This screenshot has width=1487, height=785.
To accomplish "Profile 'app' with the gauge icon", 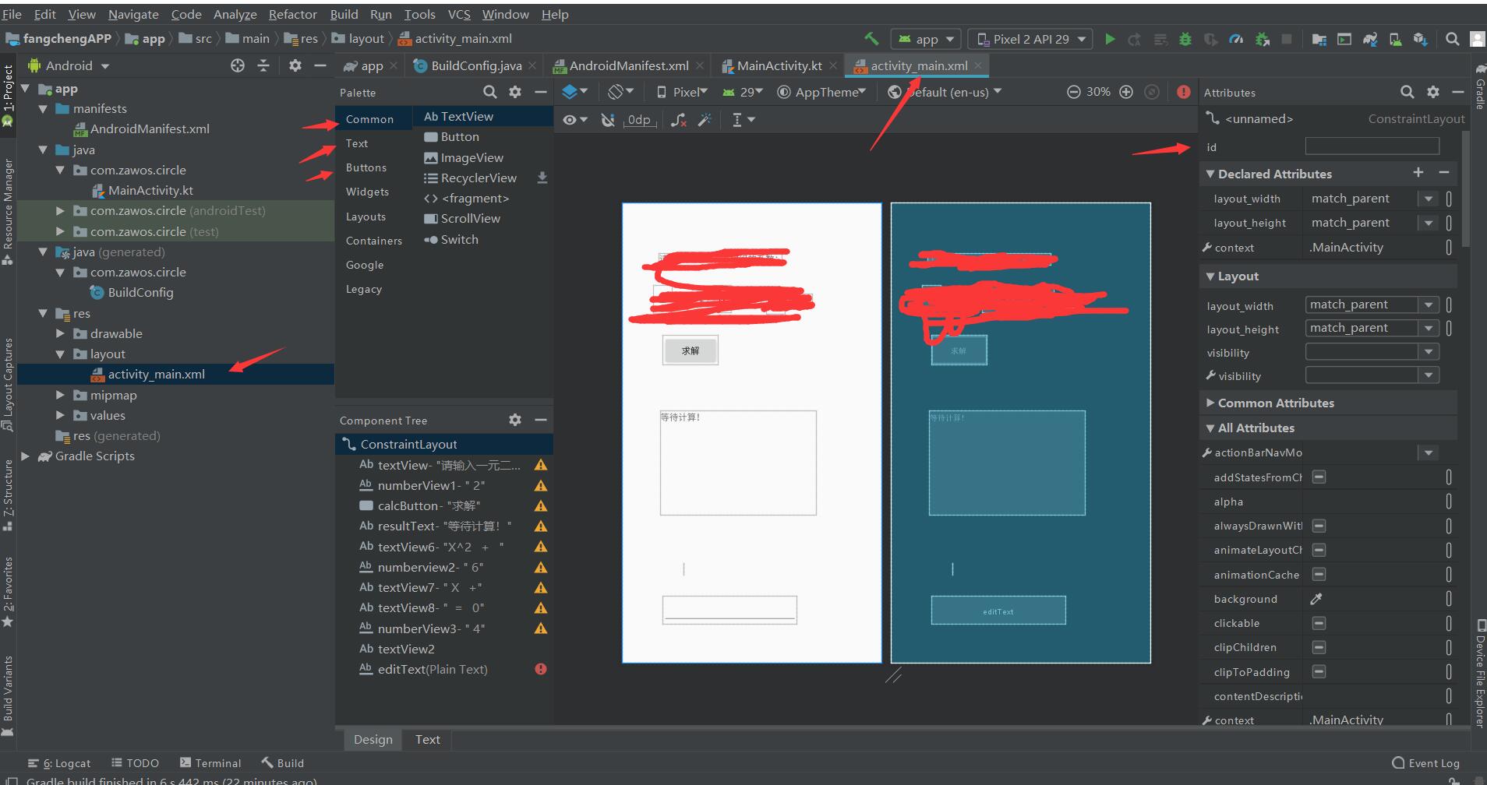I will click(1236, 39).
